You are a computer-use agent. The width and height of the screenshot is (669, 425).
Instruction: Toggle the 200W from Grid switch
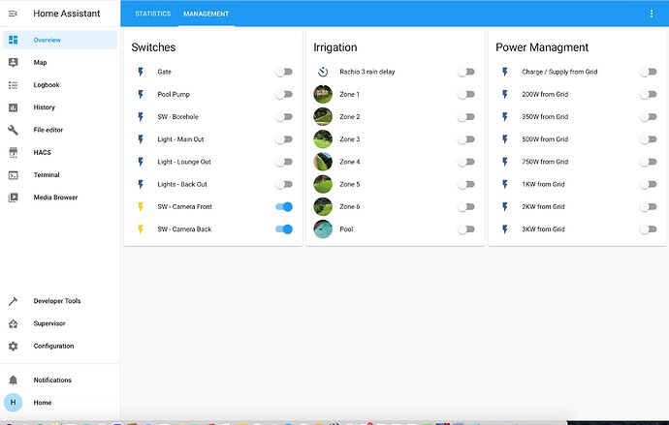(648, 95)
